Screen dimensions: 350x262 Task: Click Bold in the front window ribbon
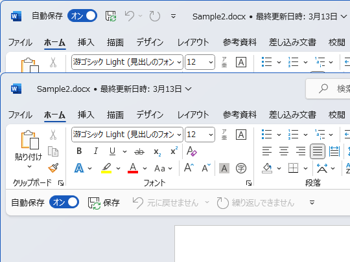click(79, 151)
